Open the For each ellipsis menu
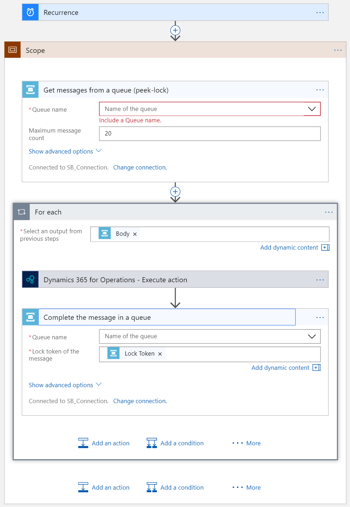Screen dimensions: 350x507 pos(329,212)
